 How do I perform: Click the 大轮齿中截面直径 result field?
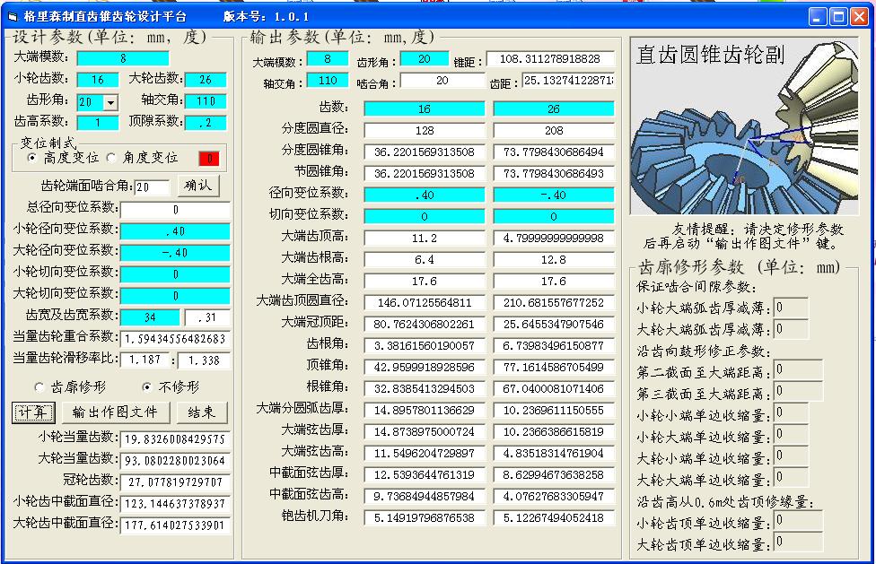tap(175, 525)
